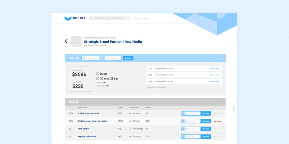Click the Log Out link
Screen dimensions: 289x144
pos(146,18)
